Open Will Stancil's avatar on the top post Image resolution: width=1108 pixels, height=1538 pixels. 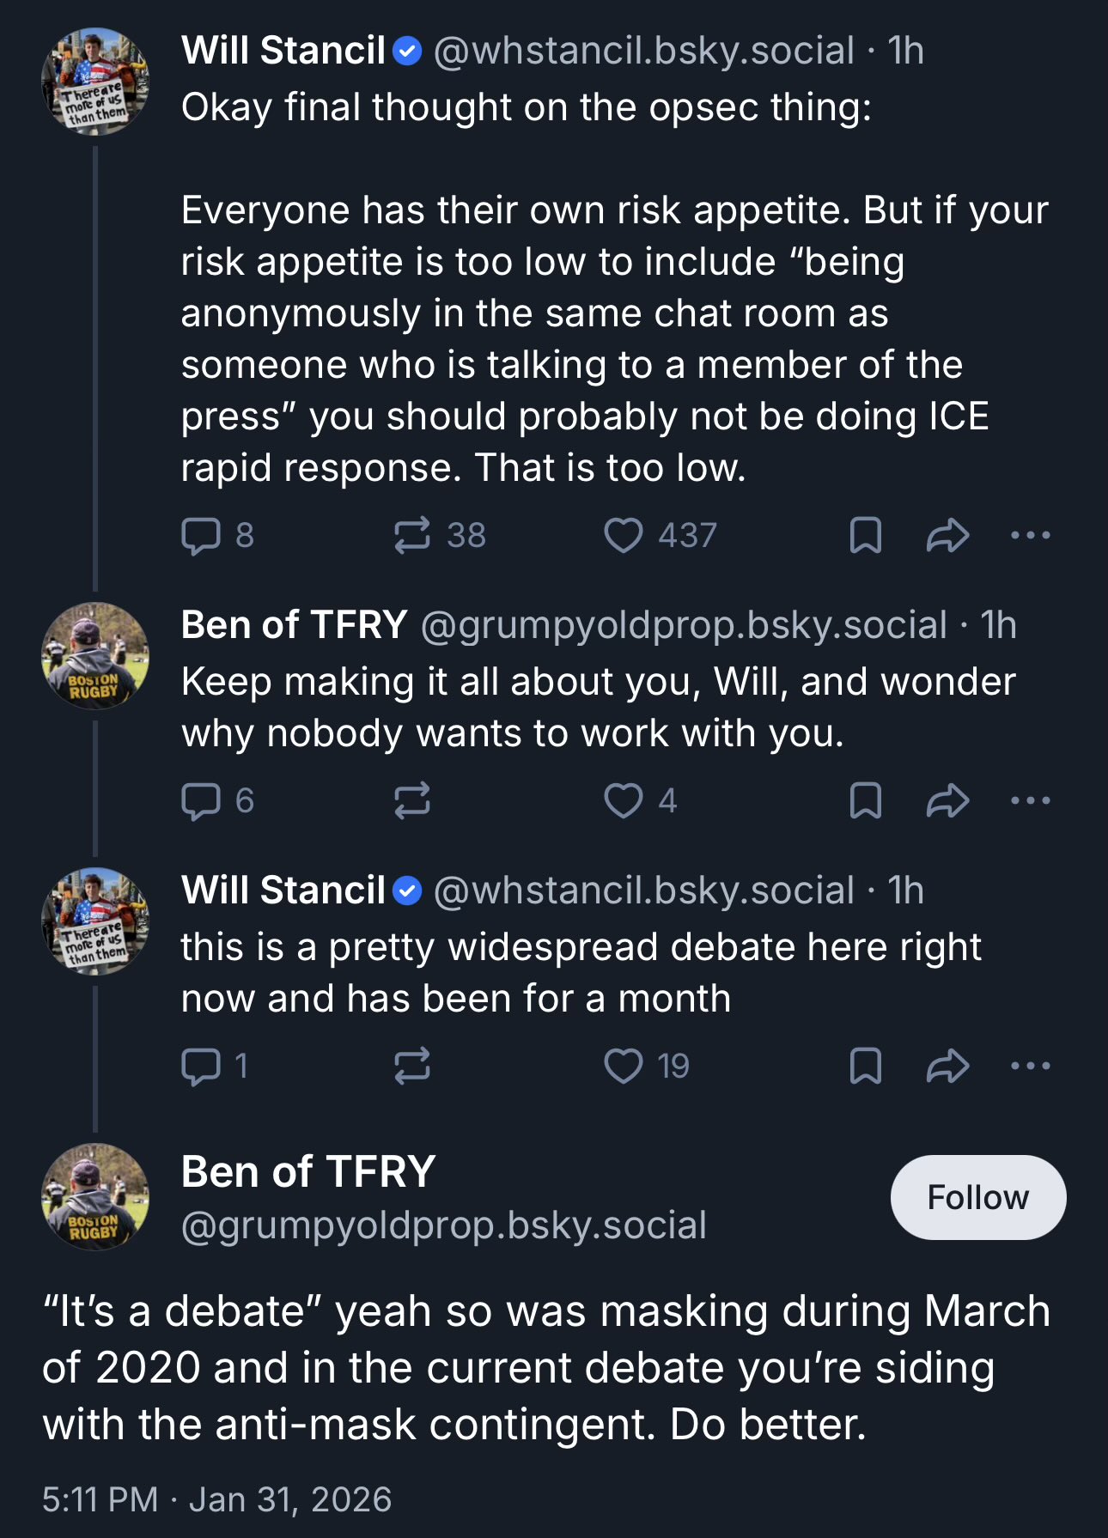click(x=95, y=82)
